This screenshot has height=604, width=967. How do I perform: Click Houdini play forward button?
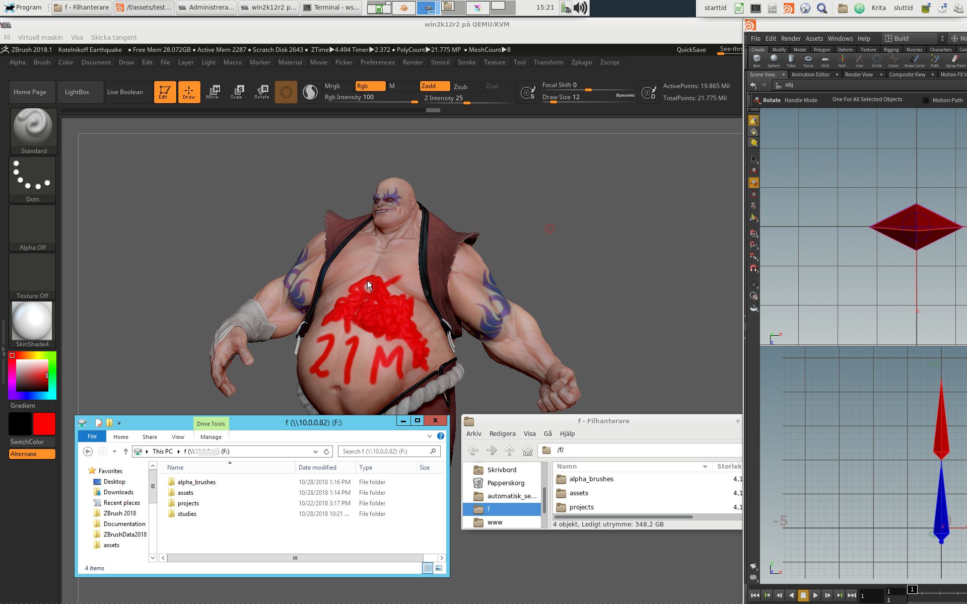coord(815,595)
